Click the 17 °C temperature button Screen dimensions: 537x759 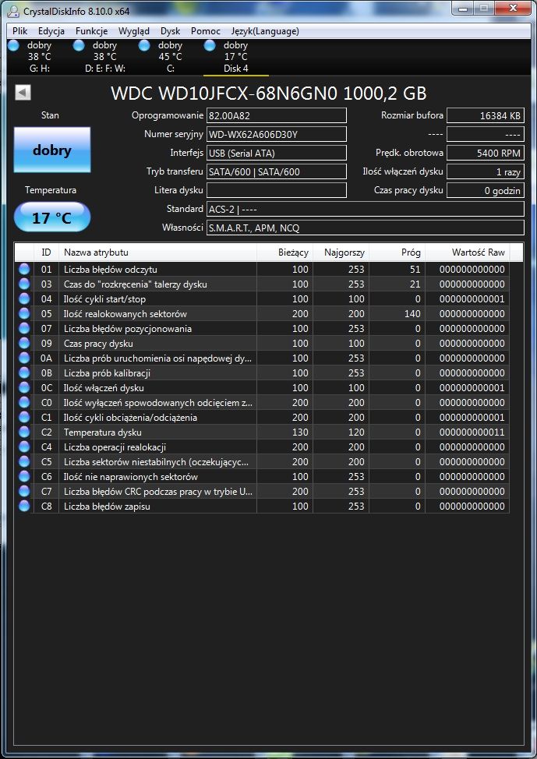pos(52,218)
